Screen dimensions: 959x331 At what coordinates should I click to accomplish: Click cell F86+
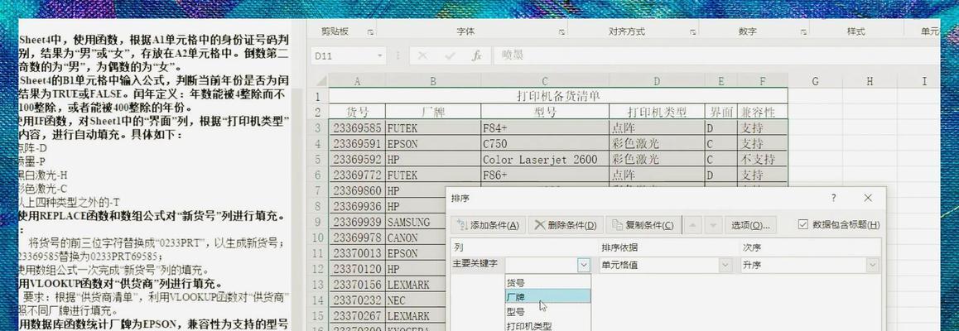point(545,175)
